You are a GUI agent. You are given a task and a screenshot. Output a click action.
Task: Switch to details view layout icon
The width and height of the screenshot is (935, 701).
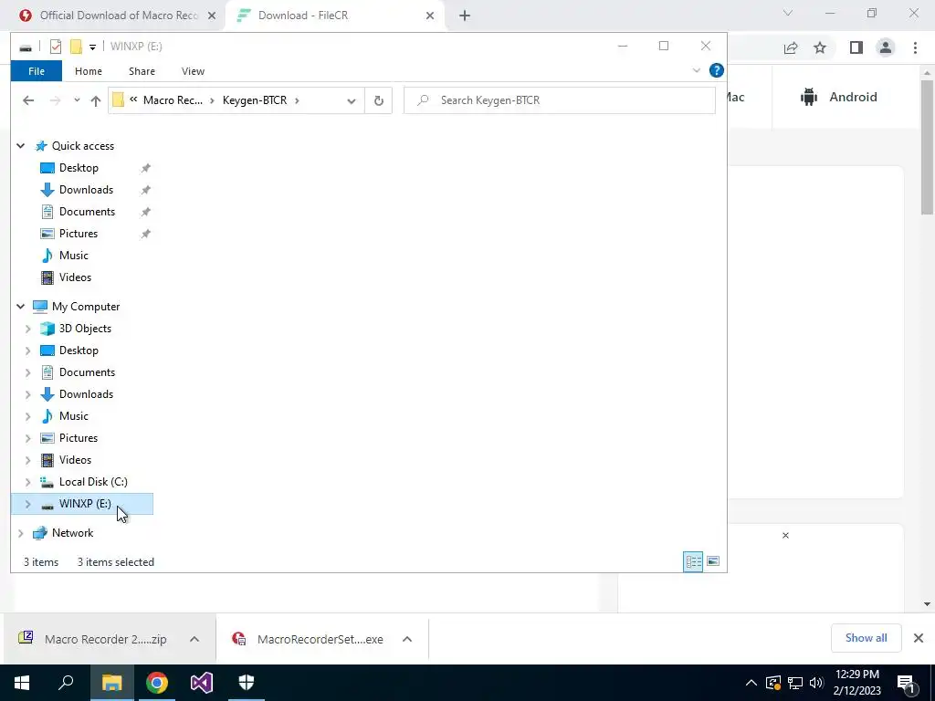pyautogui.click(x=693, y=561)
